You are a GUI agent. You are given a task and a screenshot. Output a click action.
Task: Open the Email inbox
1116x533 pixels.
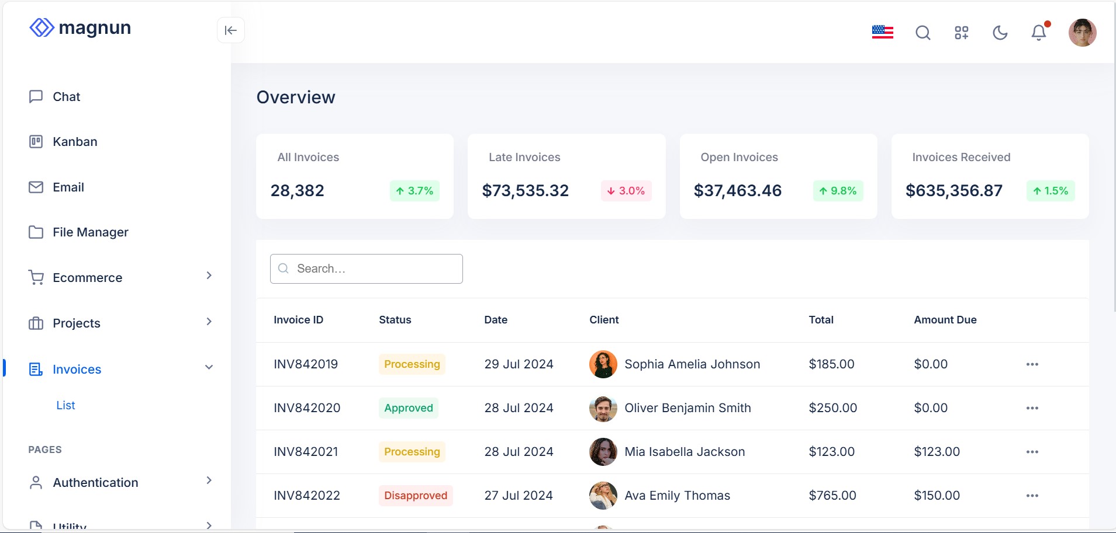[67, 187]
